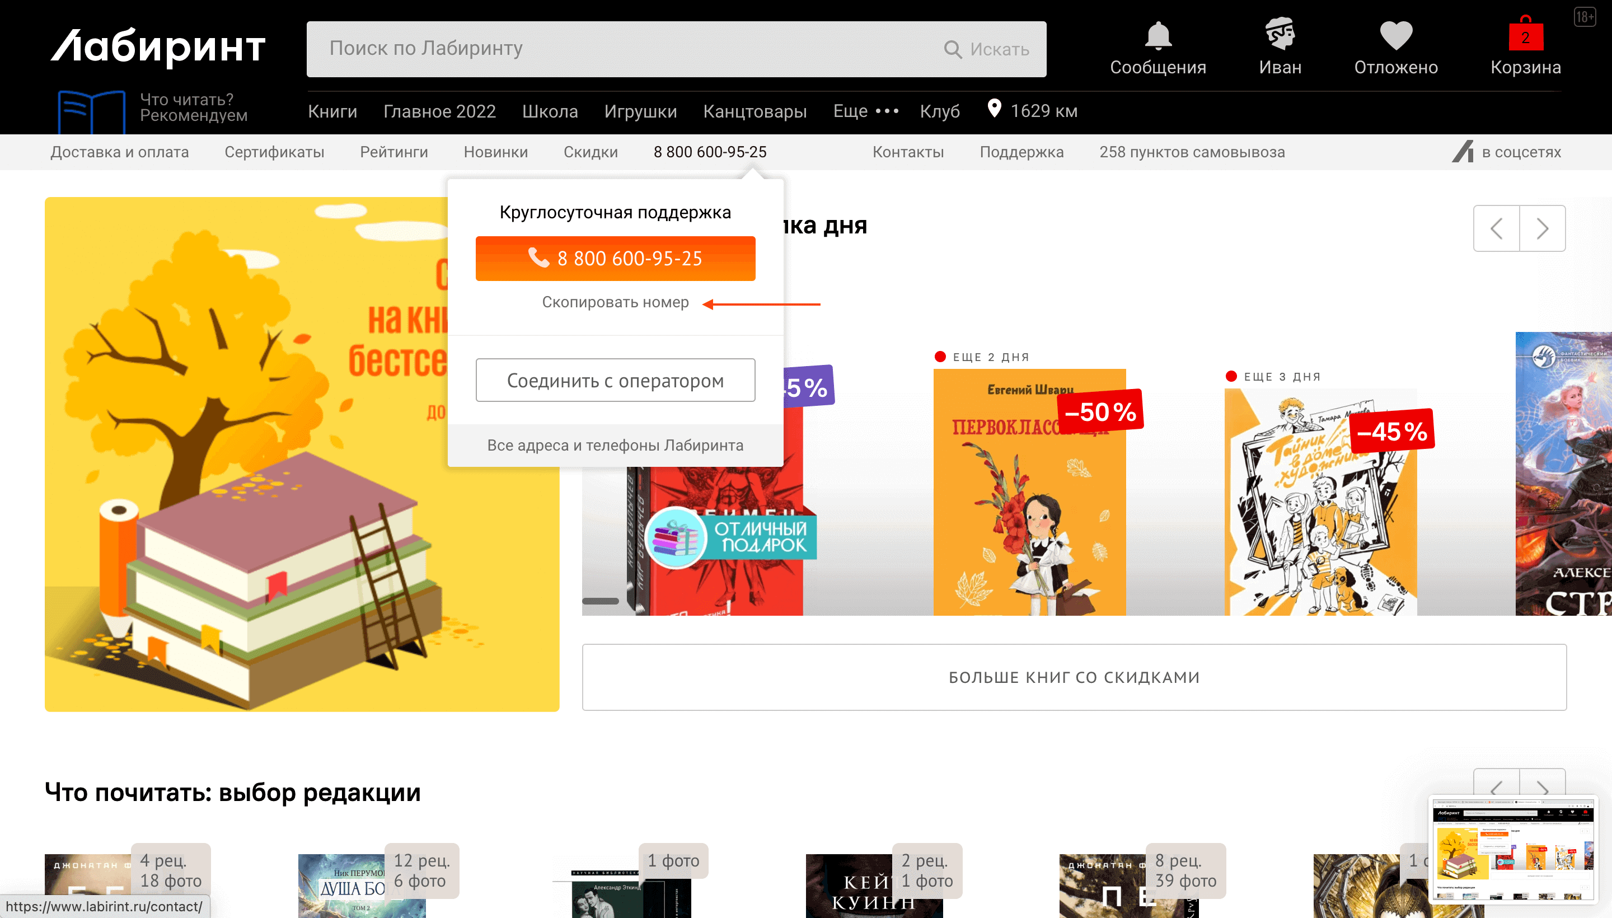The width and height of the screenshot is (1612, 918).
Task: Click the в соцсетях logo icon
Action: [x=1463, y=152]
